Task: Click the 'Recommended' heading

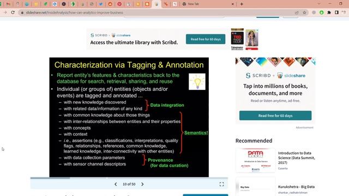Action: [x=254, y=140]
